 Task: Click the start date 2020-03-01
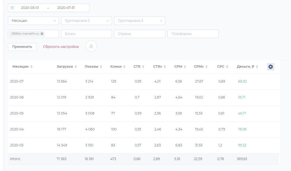coord(30,8)
